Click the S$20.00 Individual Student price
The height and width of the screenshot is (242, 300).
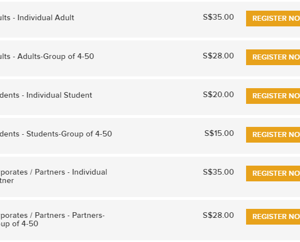[x=219, y=95]
